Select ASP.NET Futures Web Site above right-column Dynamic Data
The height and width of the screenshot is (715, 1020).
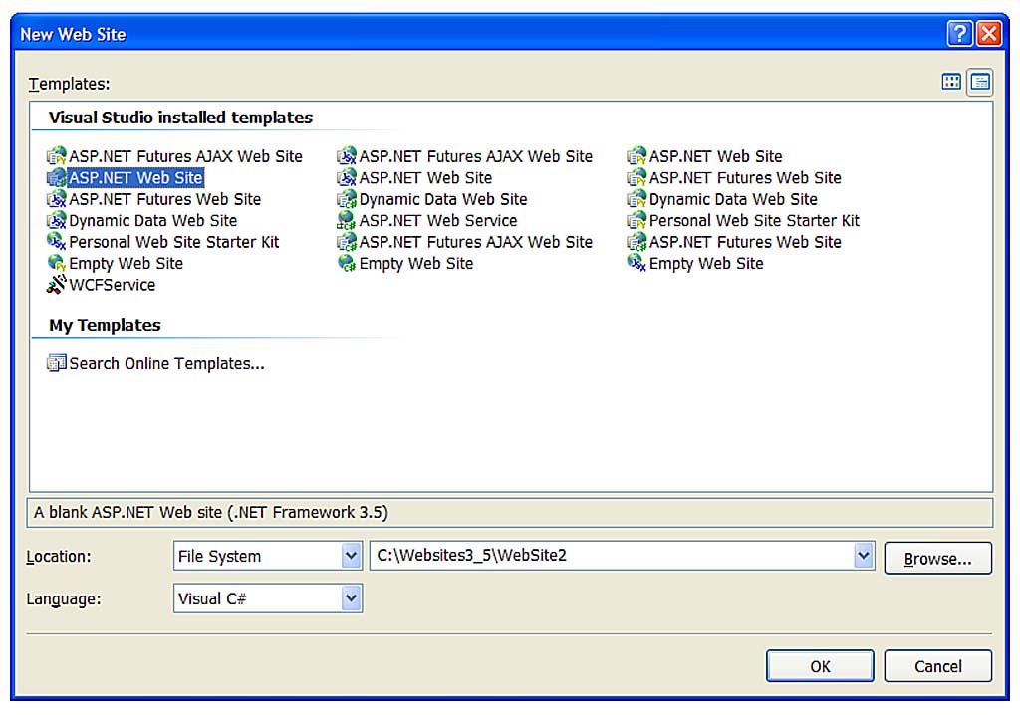745,177
